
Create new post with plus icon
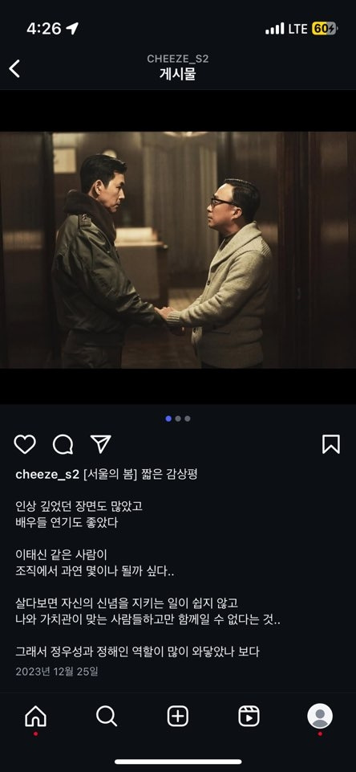coord(178,716)
